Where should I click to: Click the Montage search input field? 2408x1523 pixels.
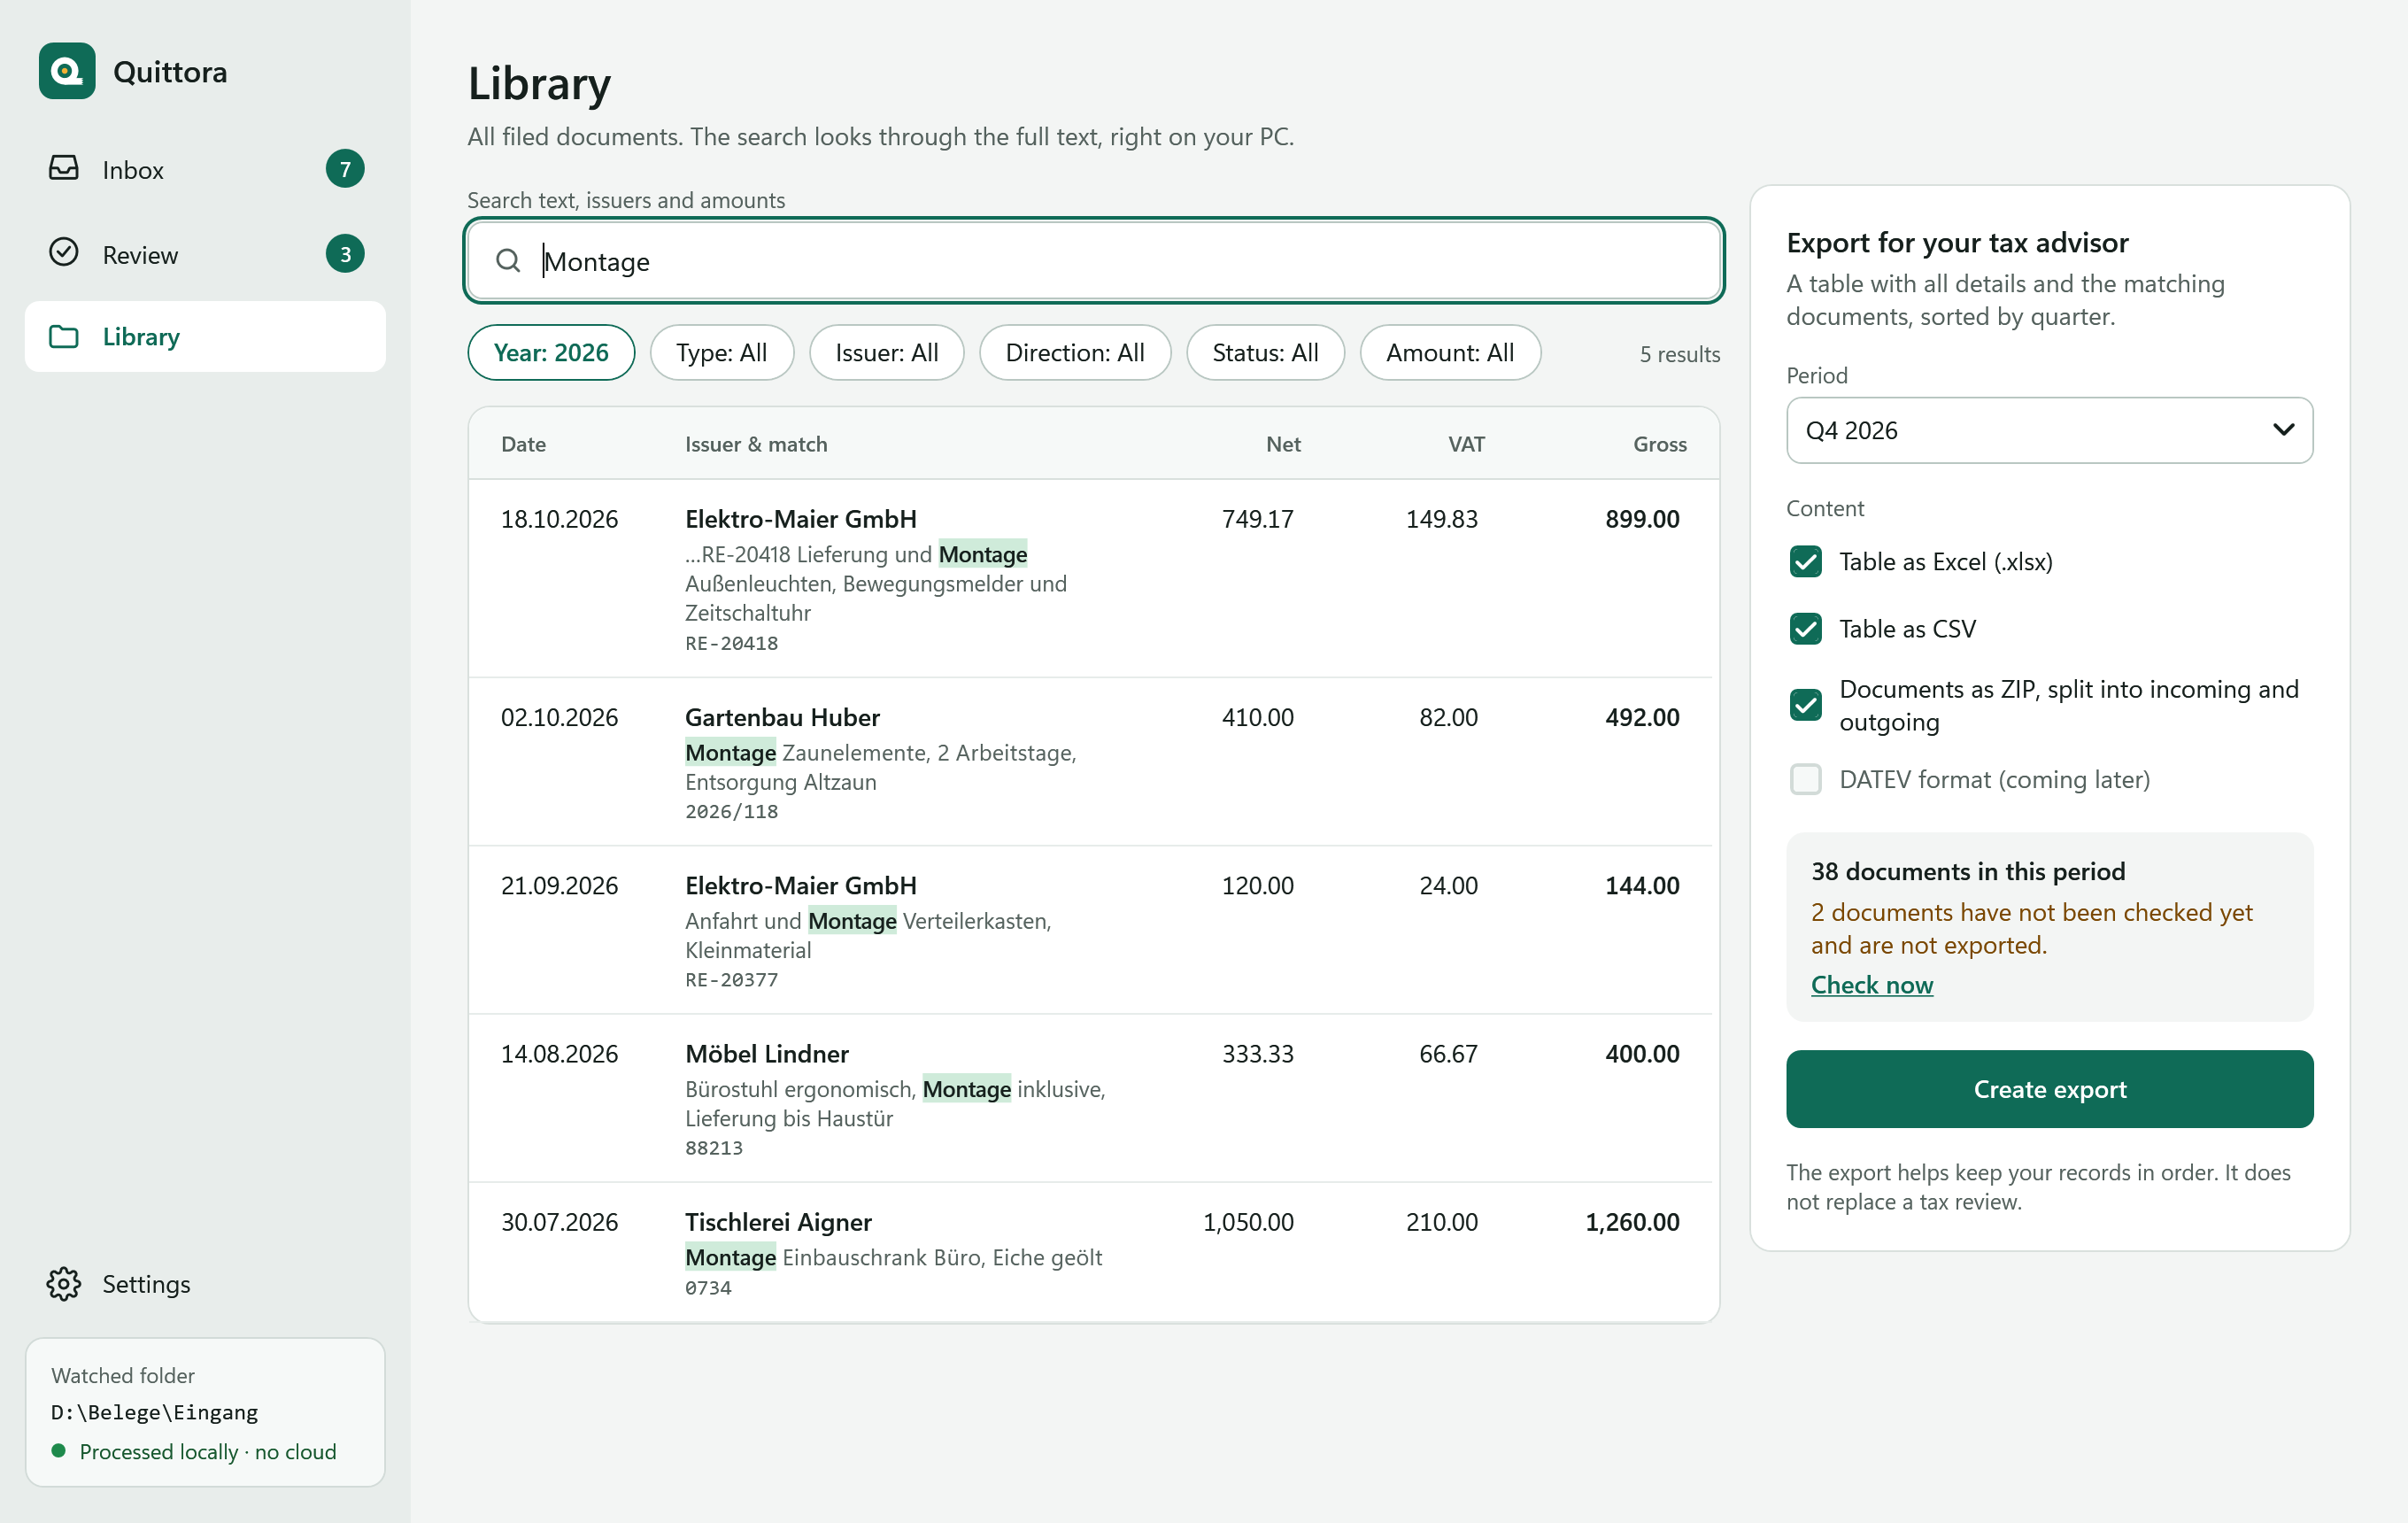click(1094, 261)
